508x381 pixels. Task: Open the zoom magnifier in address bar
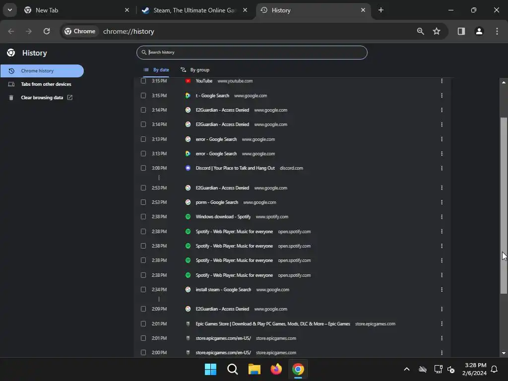coord(420,31)
